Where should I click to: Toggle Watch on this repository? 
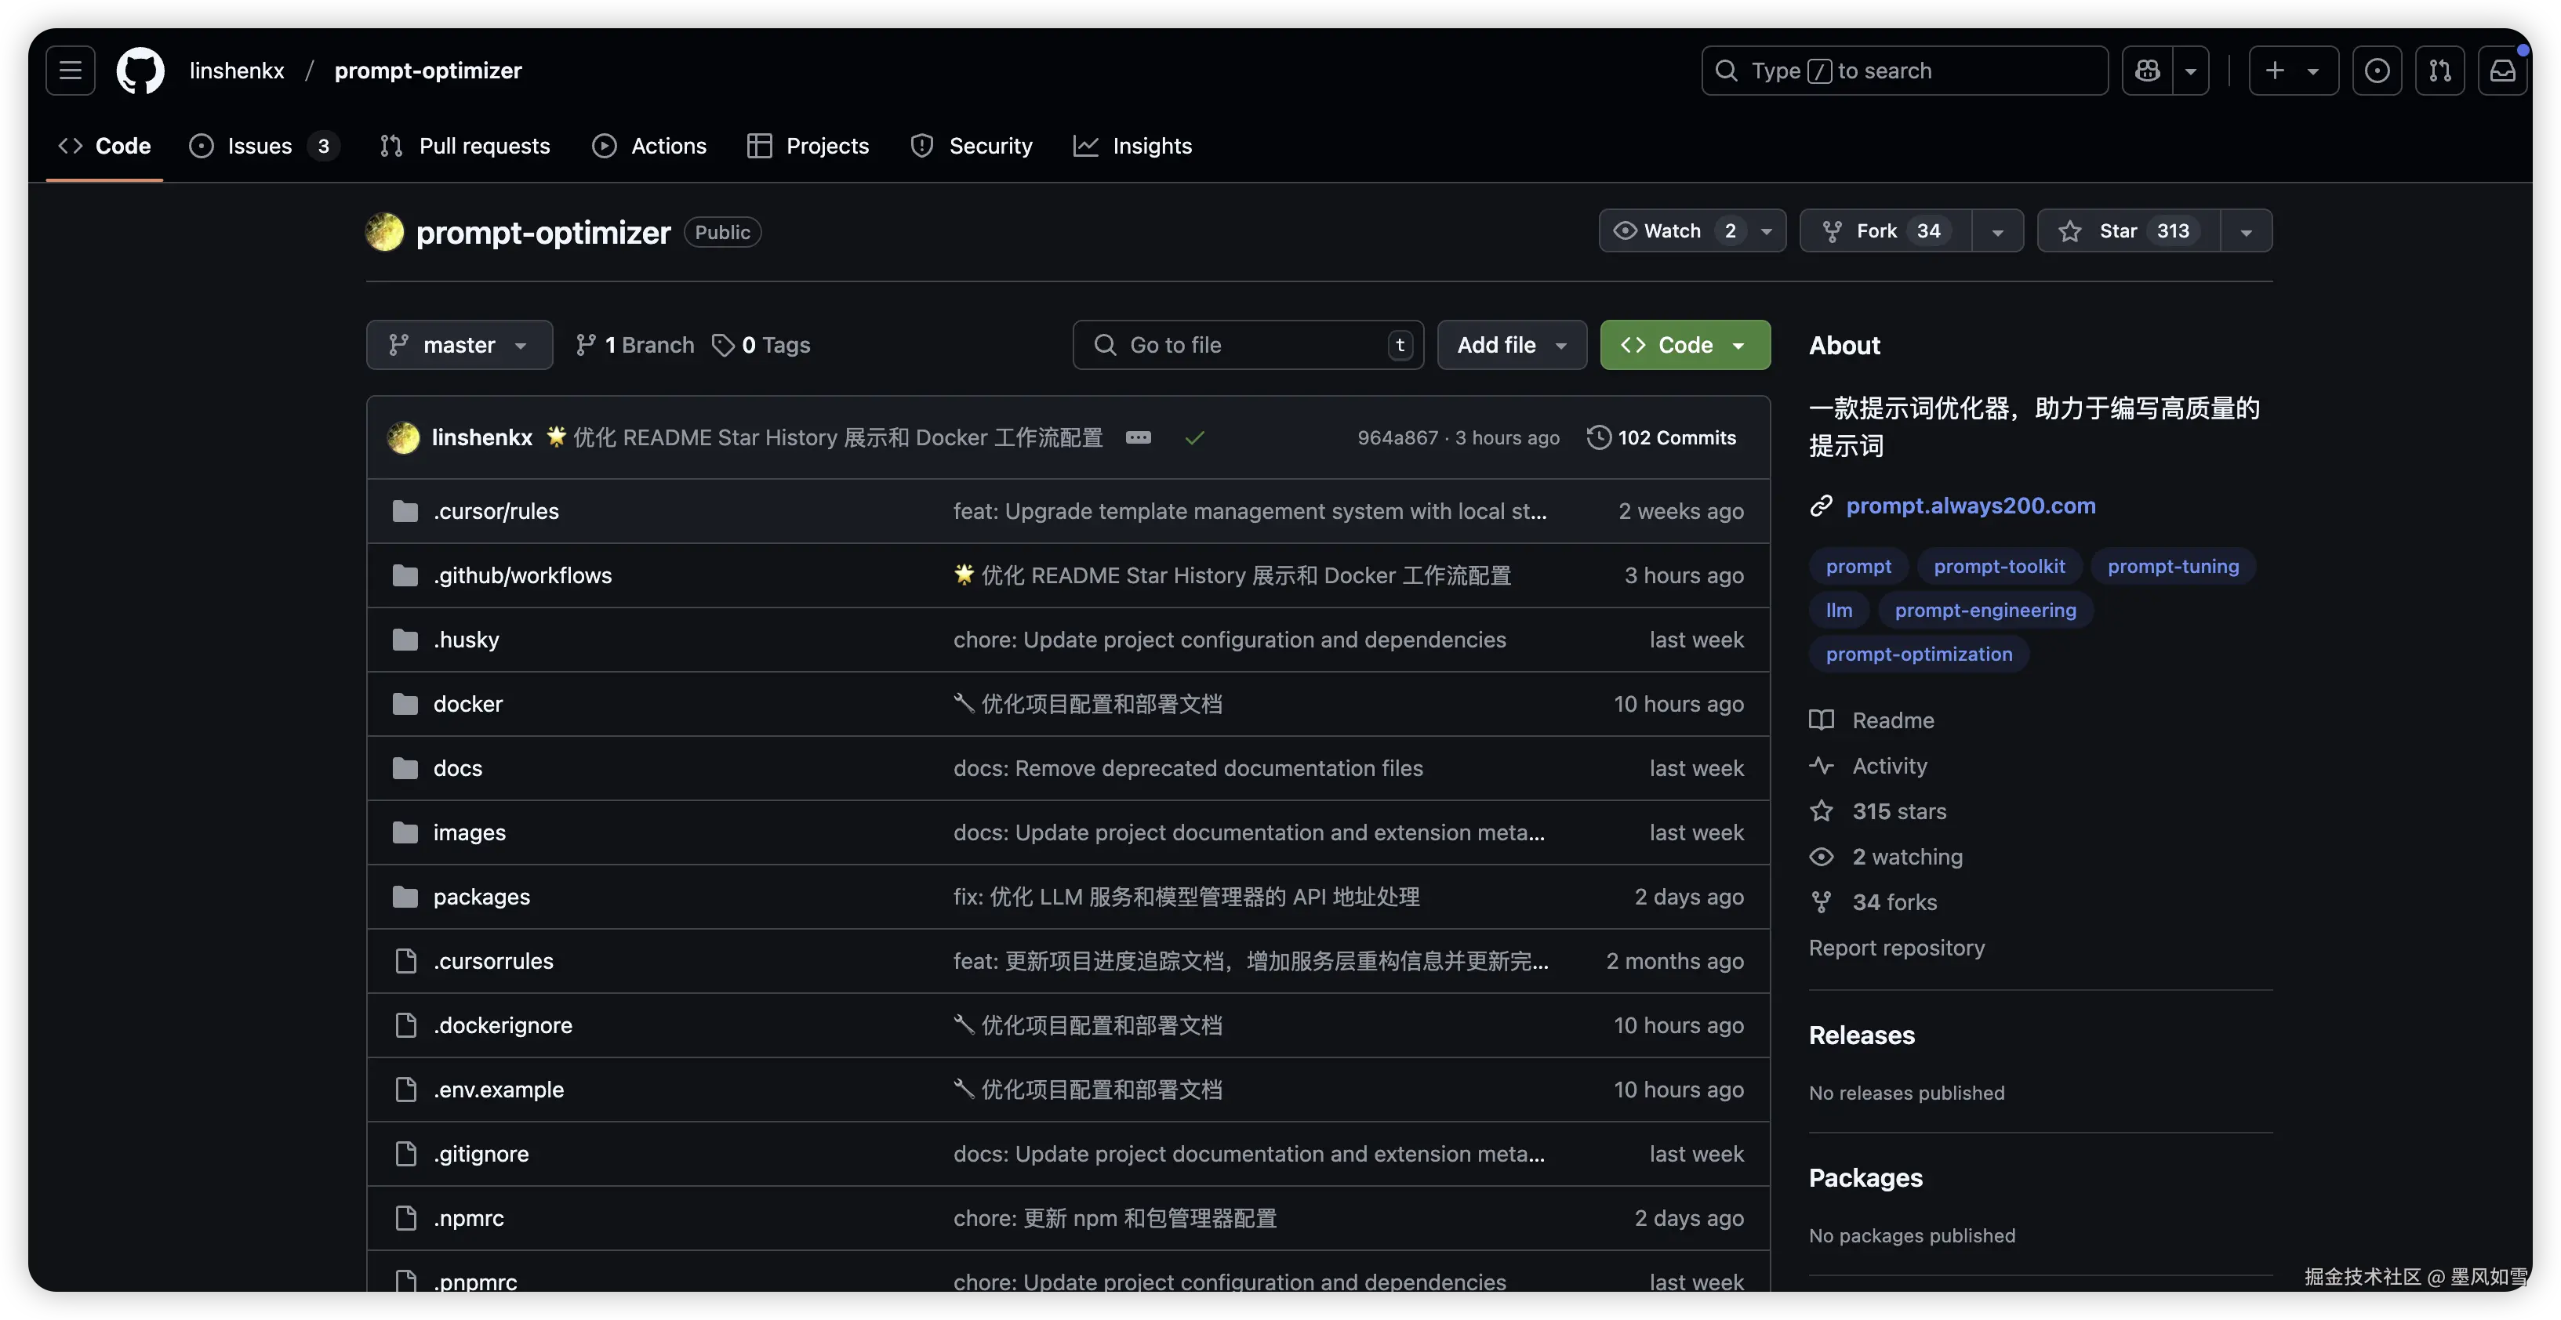click(1674, 230)
